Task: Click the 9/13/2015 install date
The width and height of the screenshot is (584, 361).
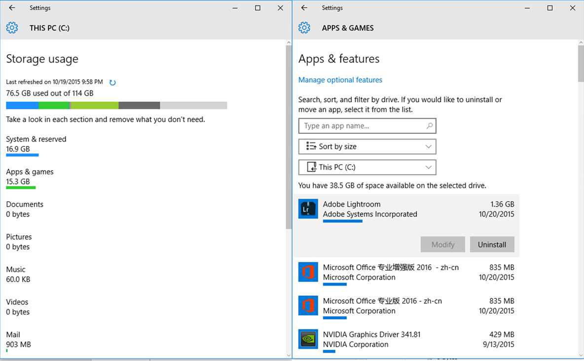Action: [x=498, y=345]
